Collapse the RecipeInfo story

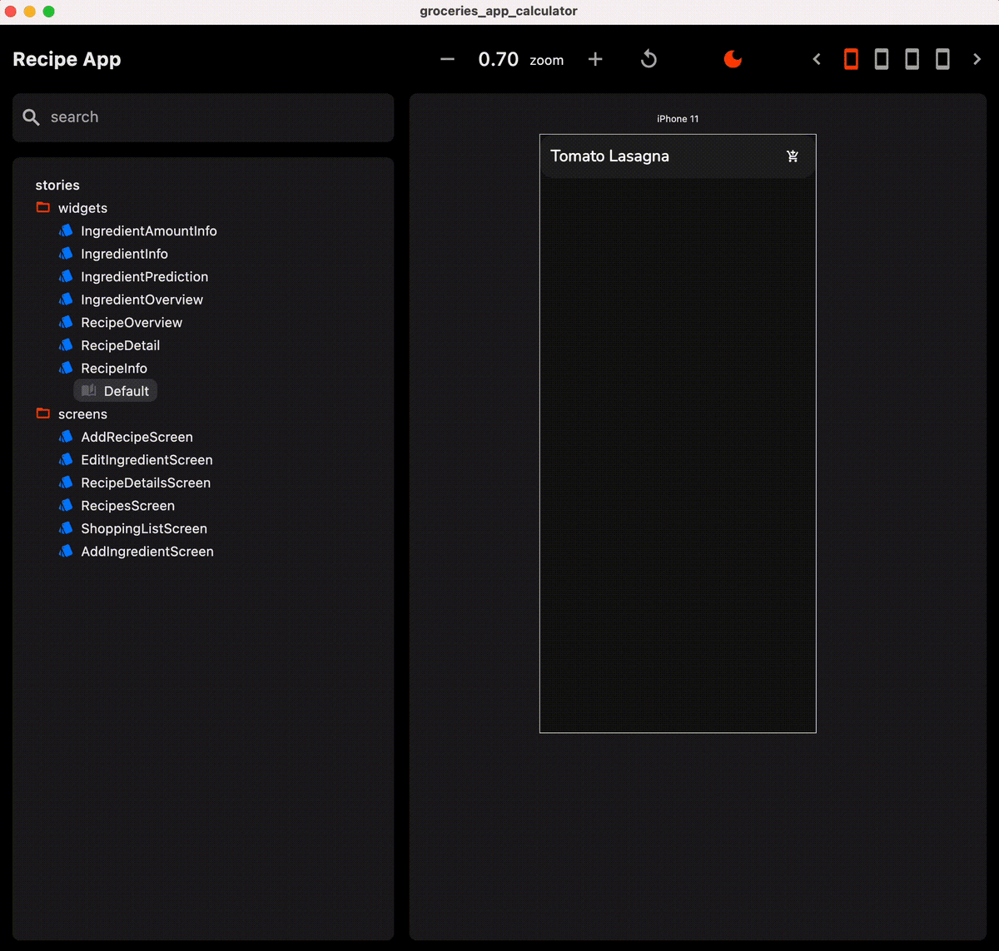tap(114, 369)
